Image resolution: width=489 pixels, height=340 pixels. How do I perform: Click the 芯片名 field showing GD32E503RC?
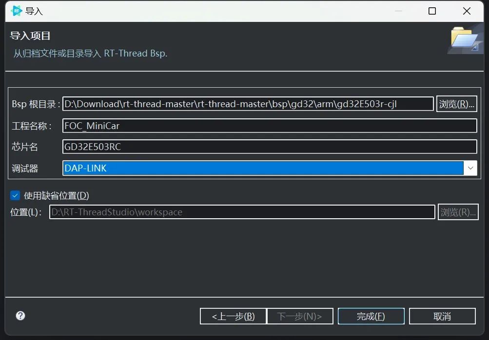pyautogui.click(x=270, y=147)
